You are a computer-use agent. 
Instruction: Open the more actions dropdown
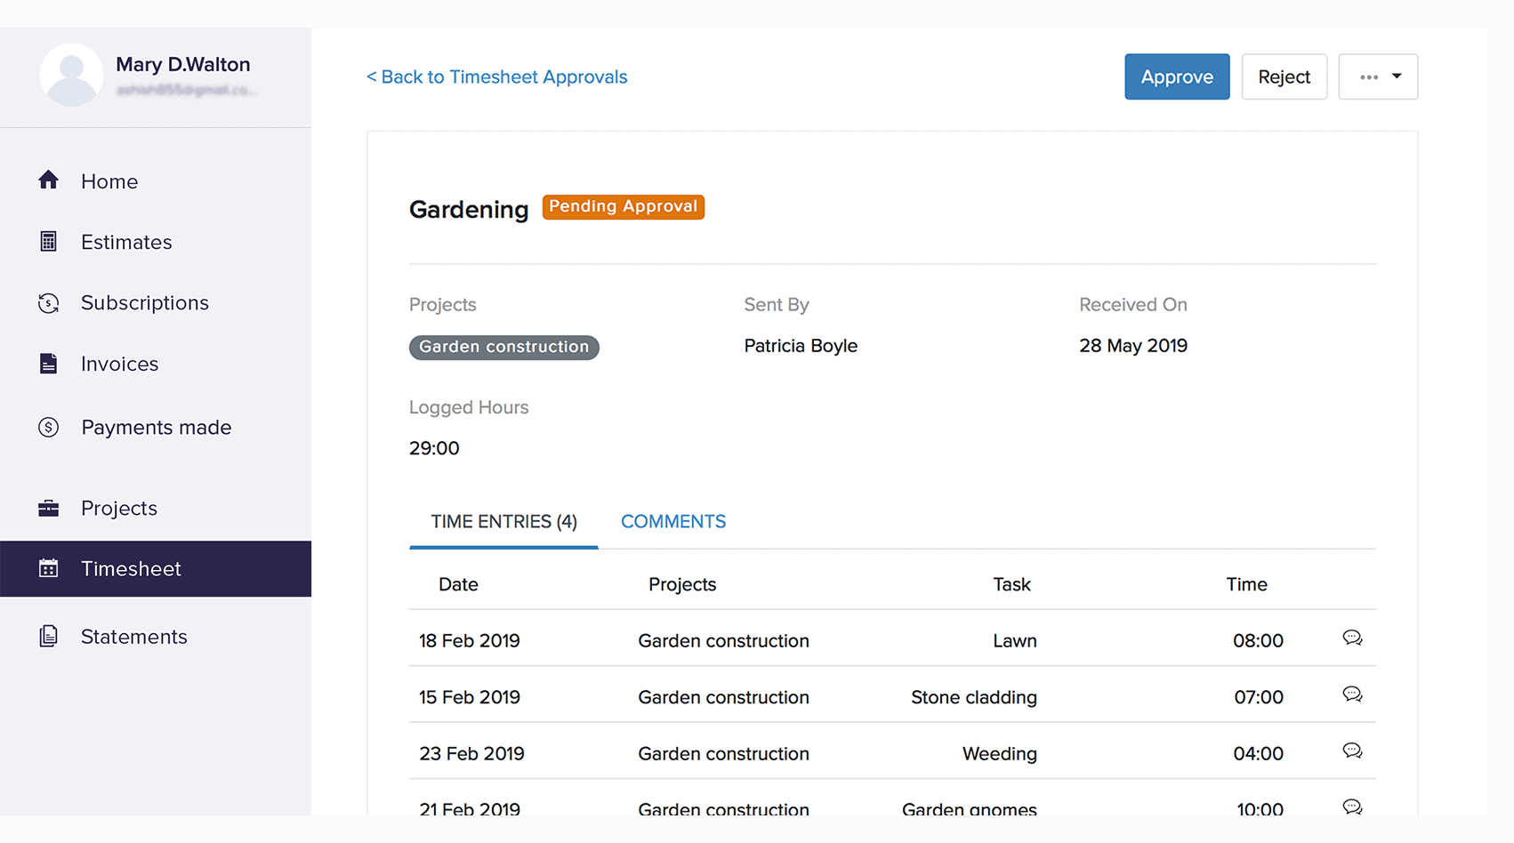[x=1378, y=76]
